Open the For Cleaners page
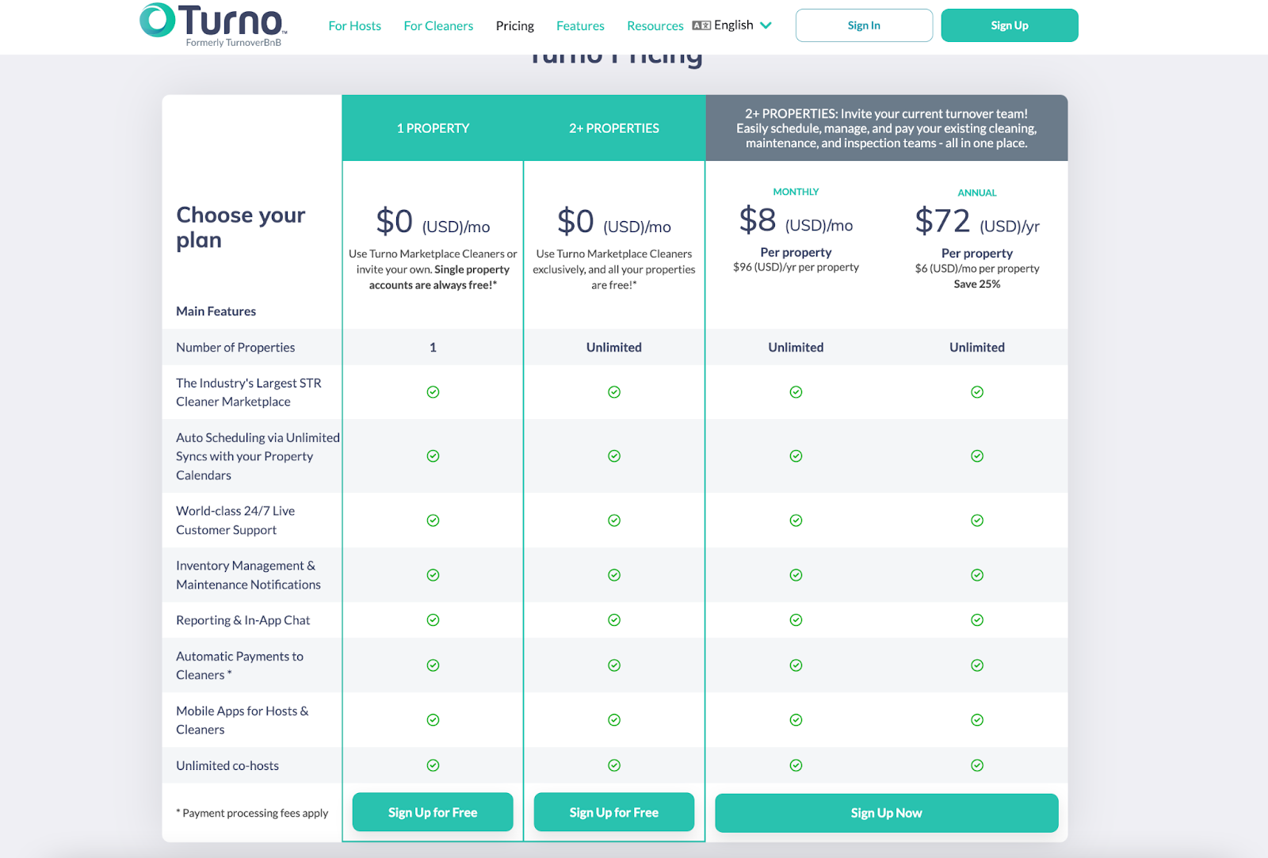 click(438, 25)
